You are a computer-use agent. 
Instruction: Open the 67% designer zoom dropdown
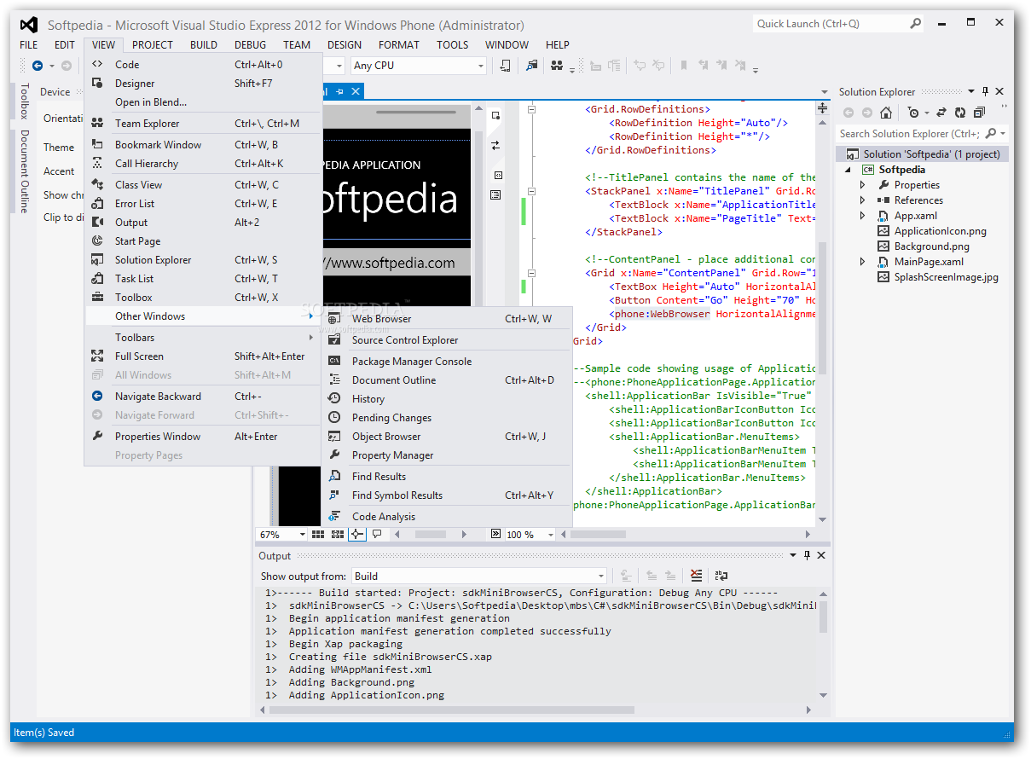tap(302, 535)
